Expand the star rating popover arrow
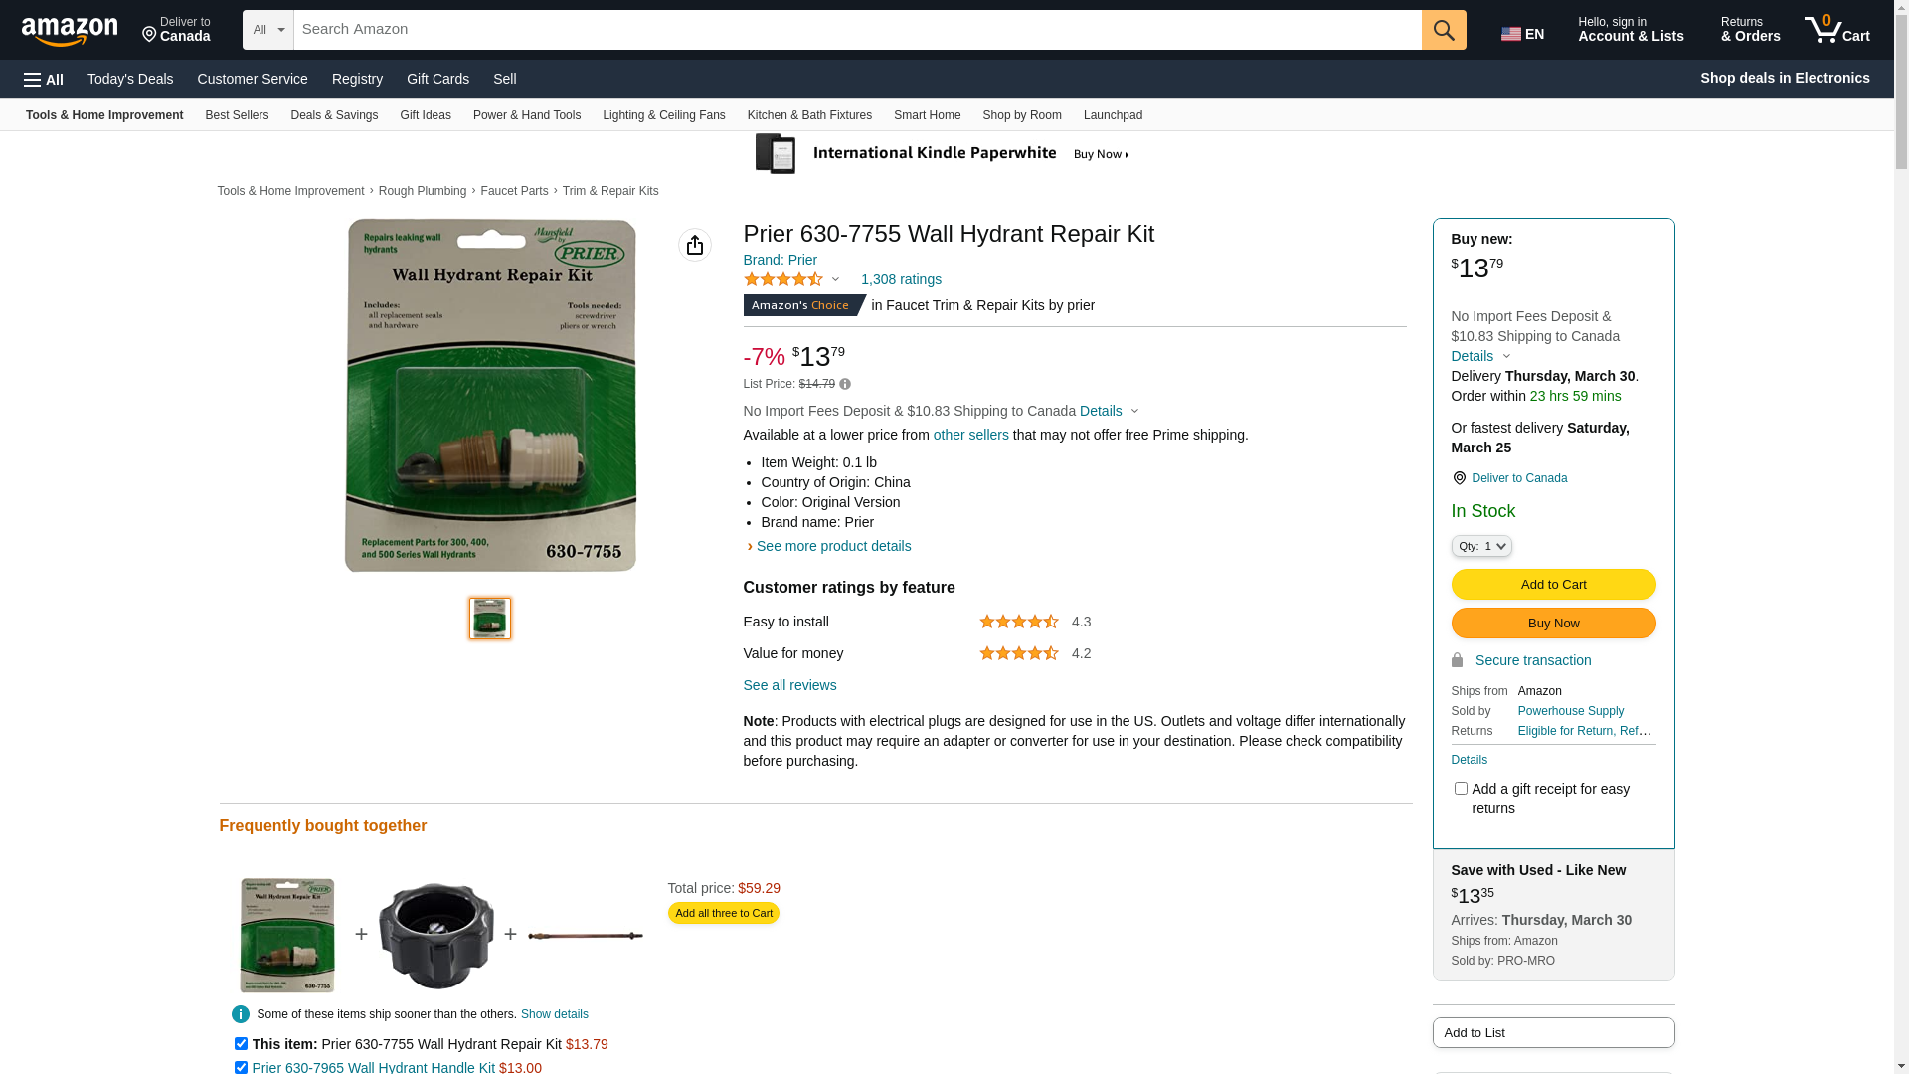 835,280
